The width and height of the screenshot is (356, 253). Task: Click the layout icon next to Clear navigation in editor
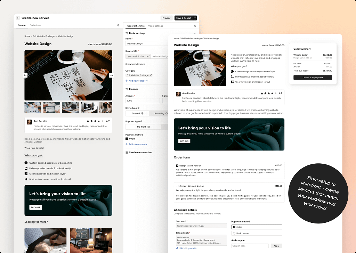tap(26, 174)
